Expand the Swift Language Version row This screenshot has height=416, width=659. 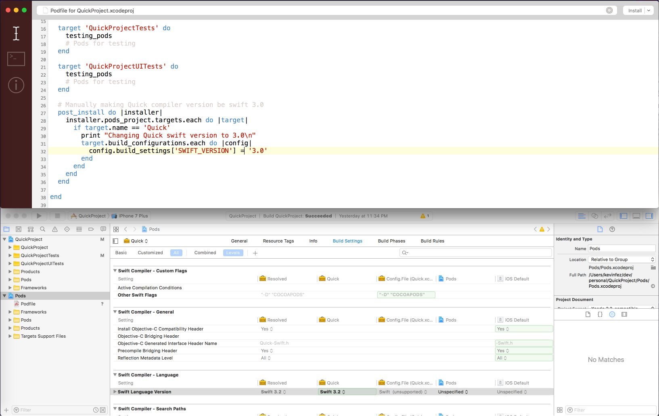(115, 392)
